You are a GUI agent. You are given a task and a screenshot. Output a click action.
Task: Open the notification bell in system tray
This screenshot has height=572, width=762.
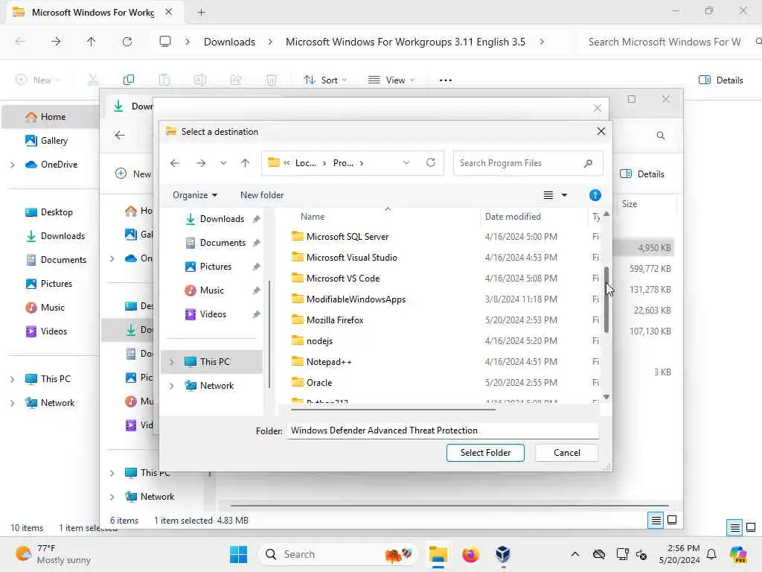[x=711, y=554]
